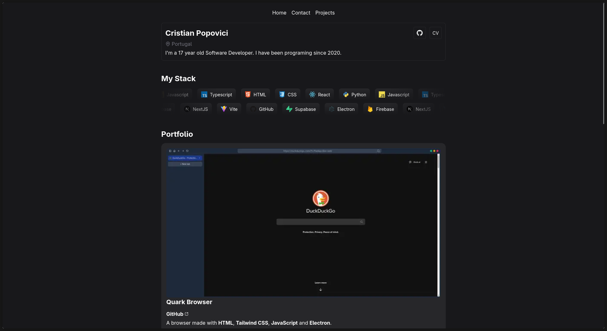Open the GitHub profile icon in header
The image size is (607, 331).
pos(419,33)
